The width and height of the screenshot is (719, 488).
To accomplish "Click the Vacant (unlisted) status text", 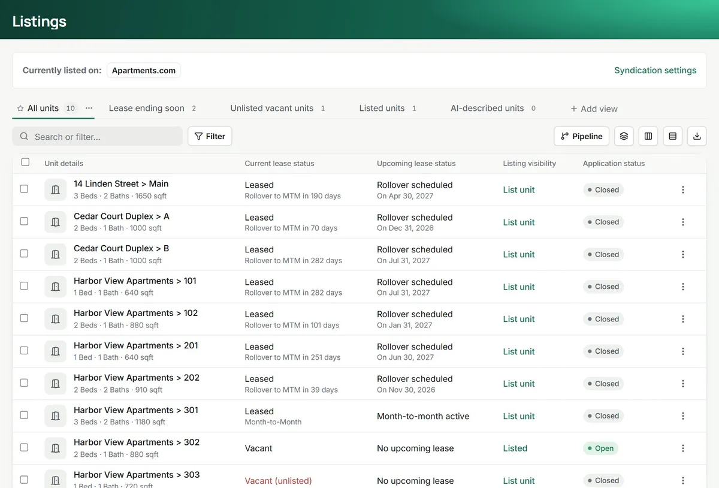I will coord(278,480).
